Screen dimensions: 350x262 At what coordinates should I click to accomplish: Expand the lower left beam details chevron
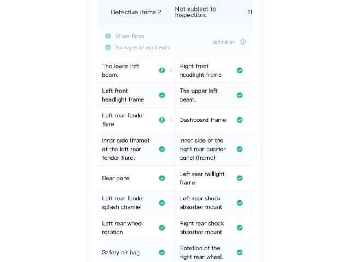171,70
